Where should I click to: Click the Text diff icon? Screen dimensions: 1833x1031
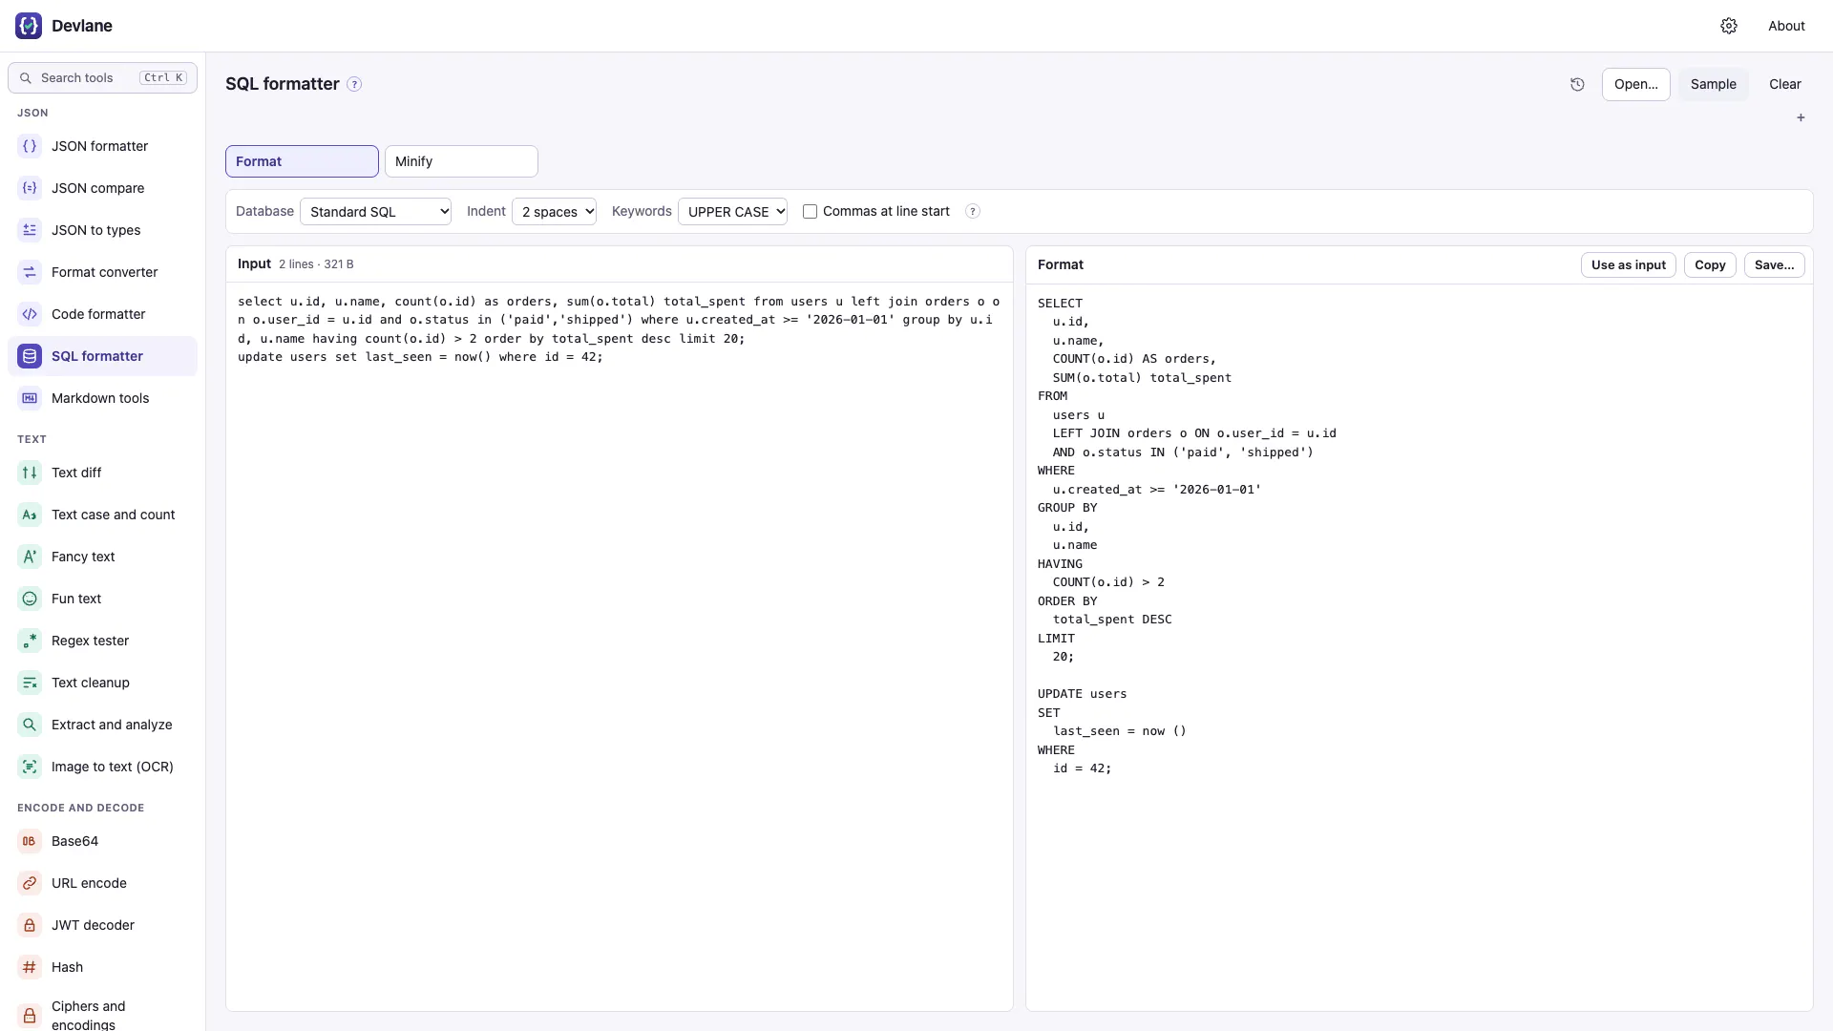[30, 473]
